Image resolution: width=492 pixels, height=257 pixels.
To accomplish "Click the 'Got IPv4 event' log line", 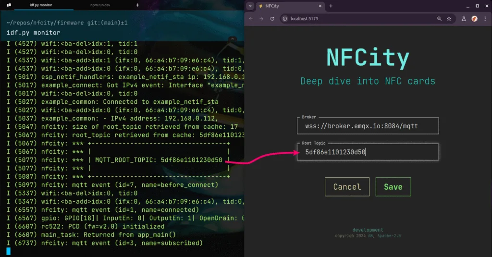I will click(125, 86).
